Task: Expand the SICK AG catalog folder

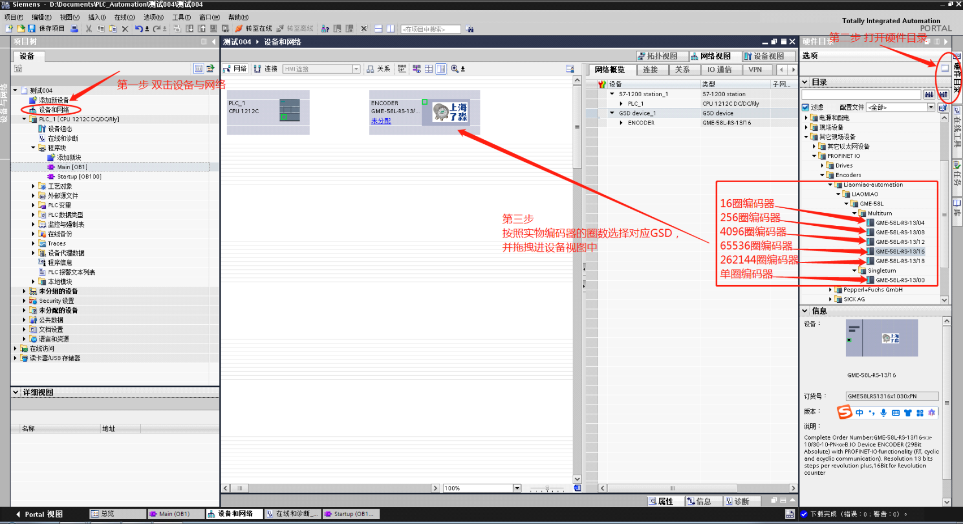Action: (830, 299)
